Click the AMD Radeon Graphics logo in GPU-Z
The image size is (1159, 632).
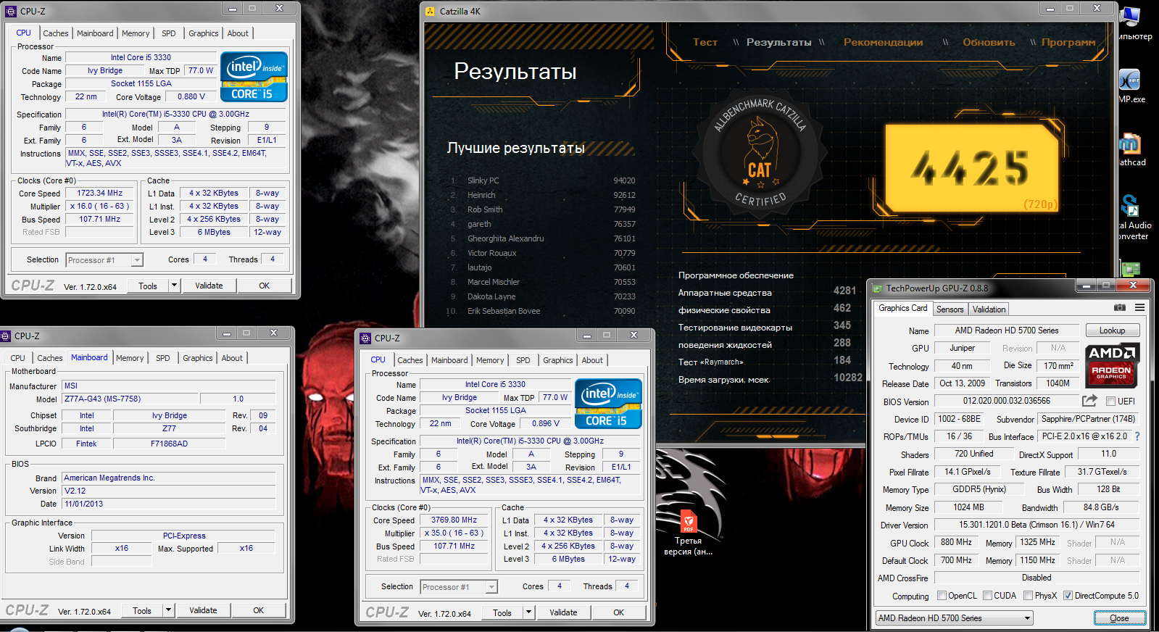point(1112,366)
